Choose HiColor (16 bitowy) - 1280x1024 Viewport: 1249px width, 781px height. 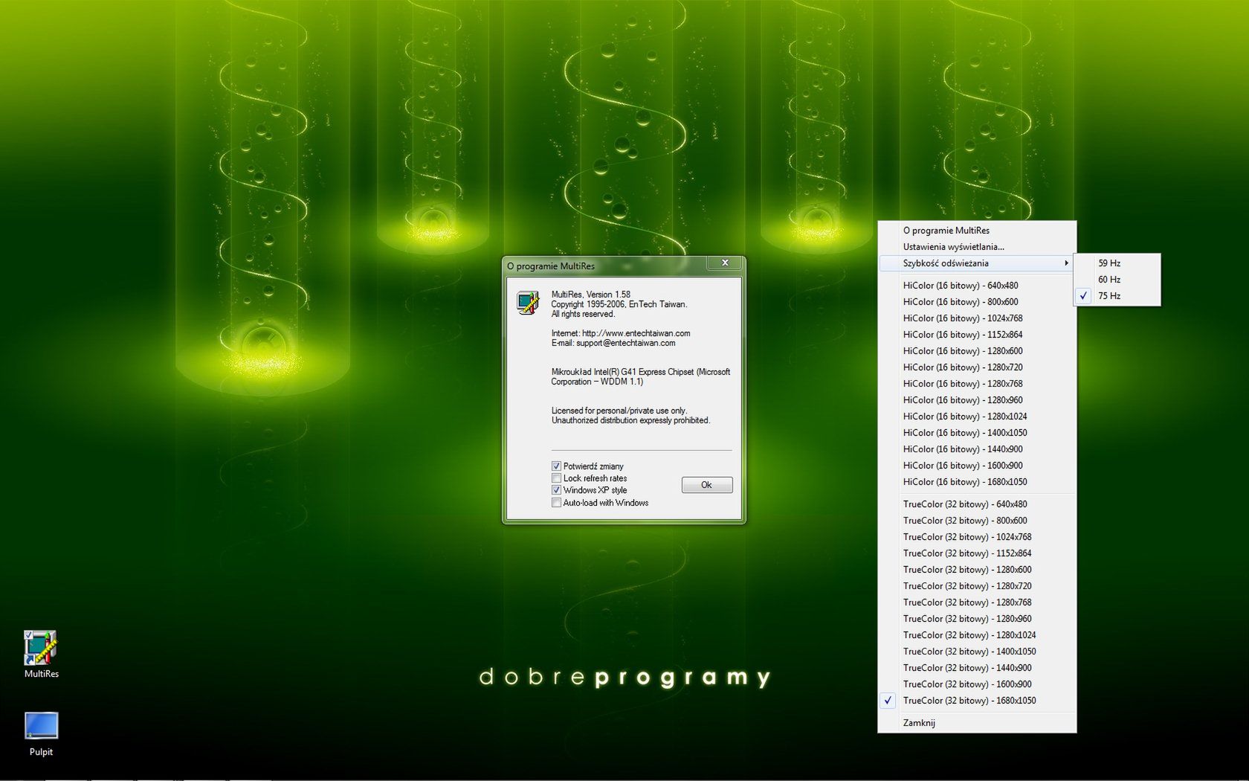[x=977, y=417]
